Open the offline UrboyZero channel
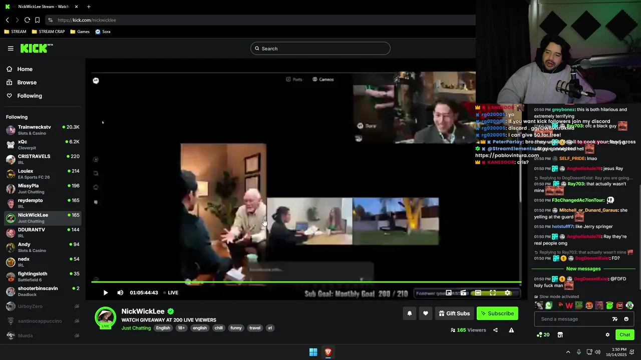 [x=43, y=306]
